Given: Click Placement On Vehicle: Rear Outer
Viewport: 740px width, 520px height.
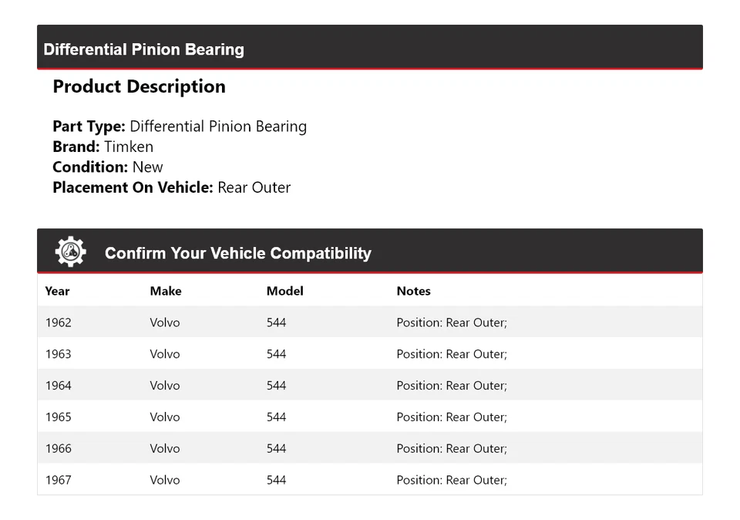Looking at the screenshot, I should (x=171, y=187).
